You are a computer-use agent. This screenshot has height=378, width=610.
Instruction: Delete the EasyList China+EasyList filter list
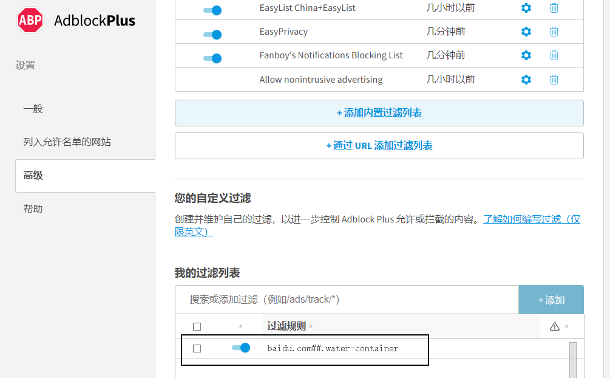[x=554, y=8]
